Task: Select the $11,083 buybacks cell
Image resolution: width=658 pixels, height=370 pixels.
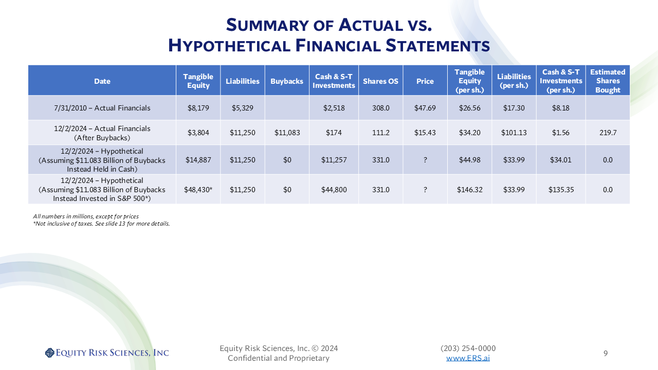Action: click(287, 133)
